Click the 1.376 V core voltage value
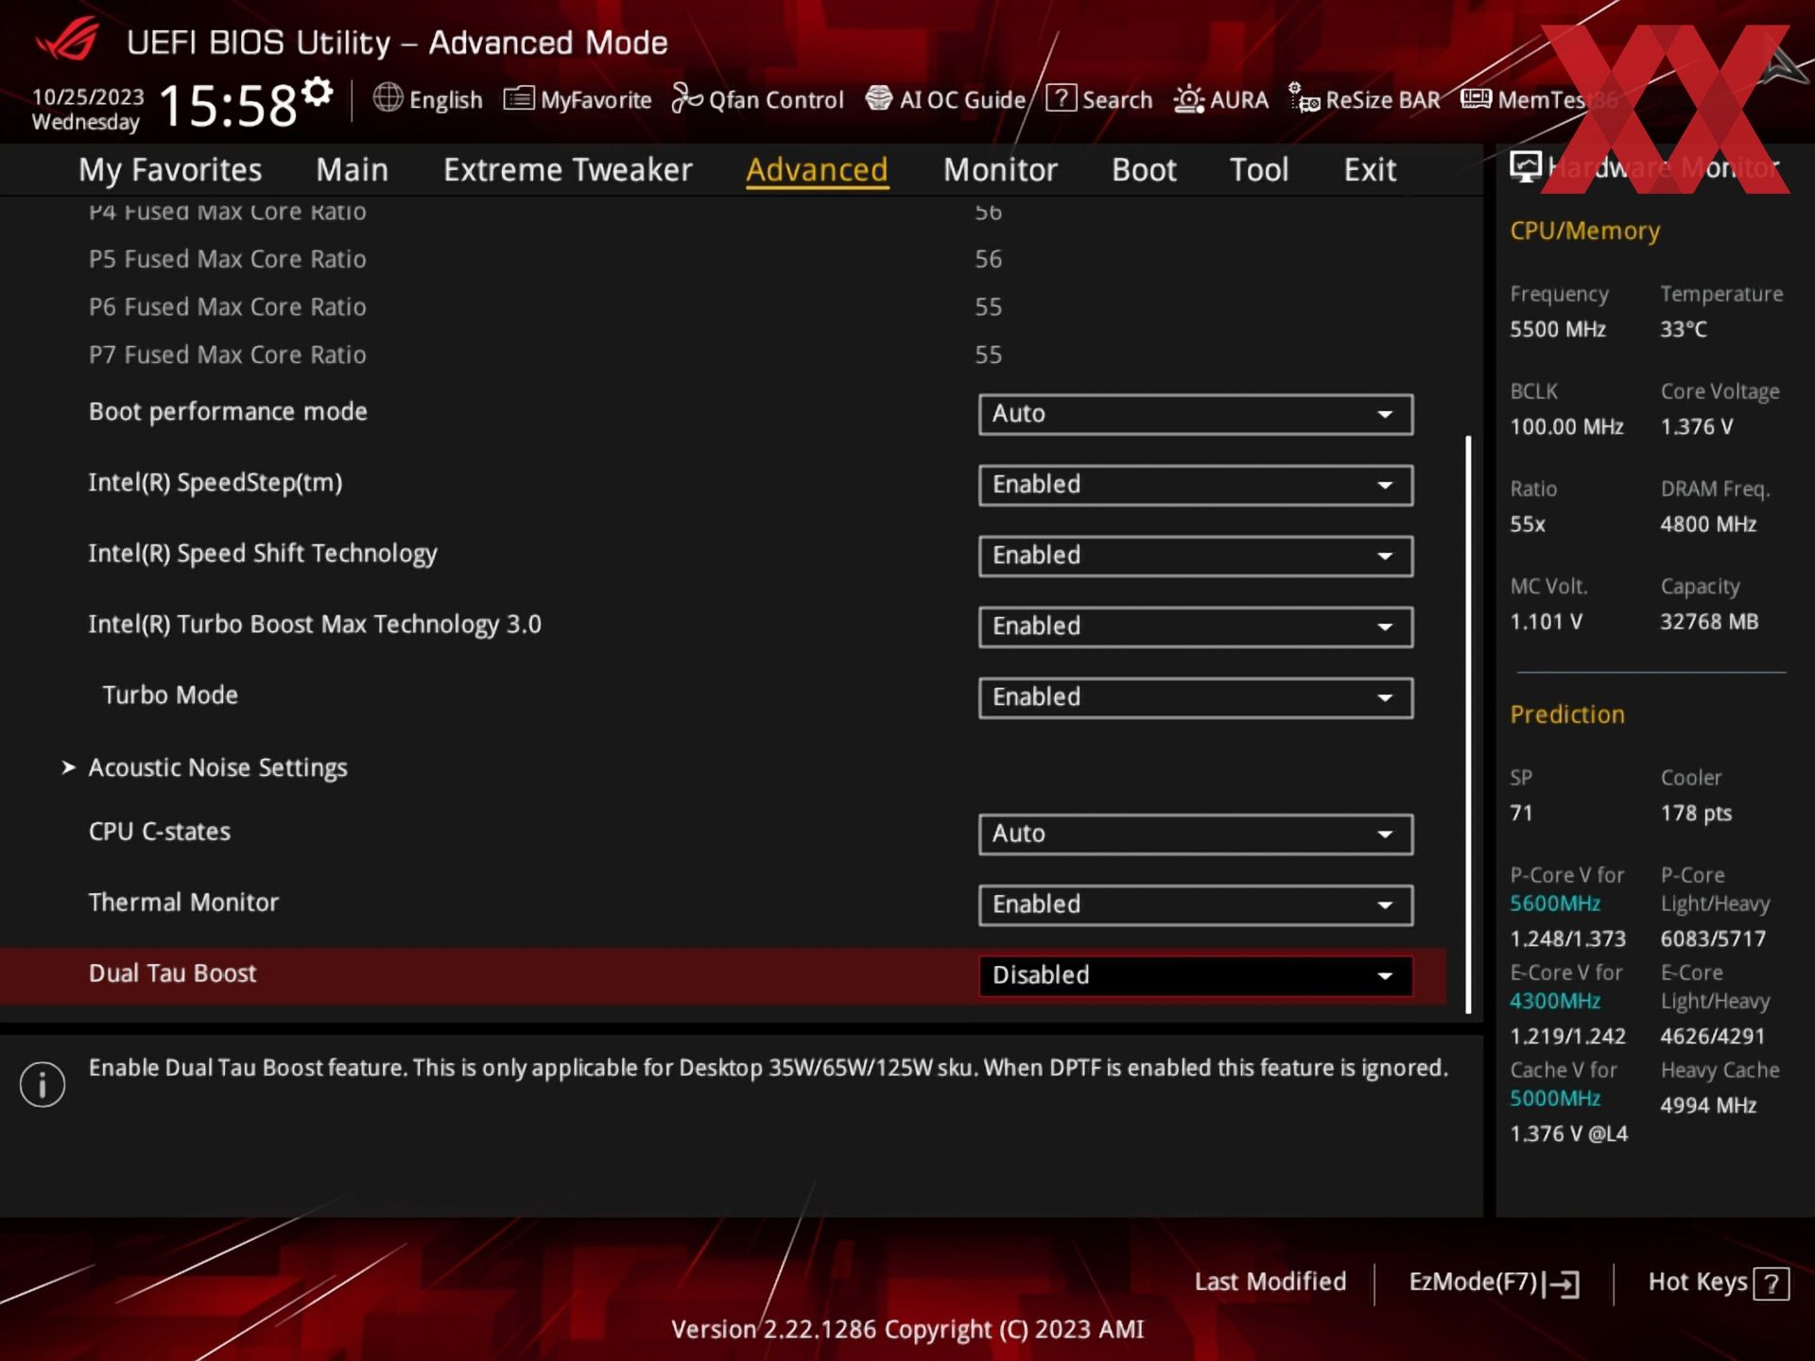This screenshot has height=1361, width=1815. point(1696,427)
